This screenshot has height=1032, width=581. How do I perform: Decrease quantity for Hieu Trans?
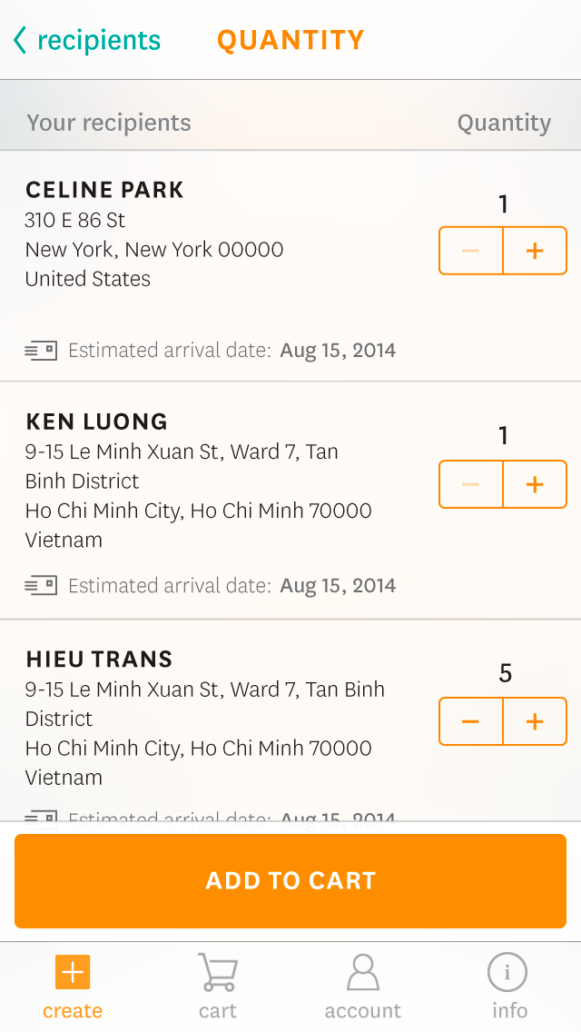tap(470, 721)
